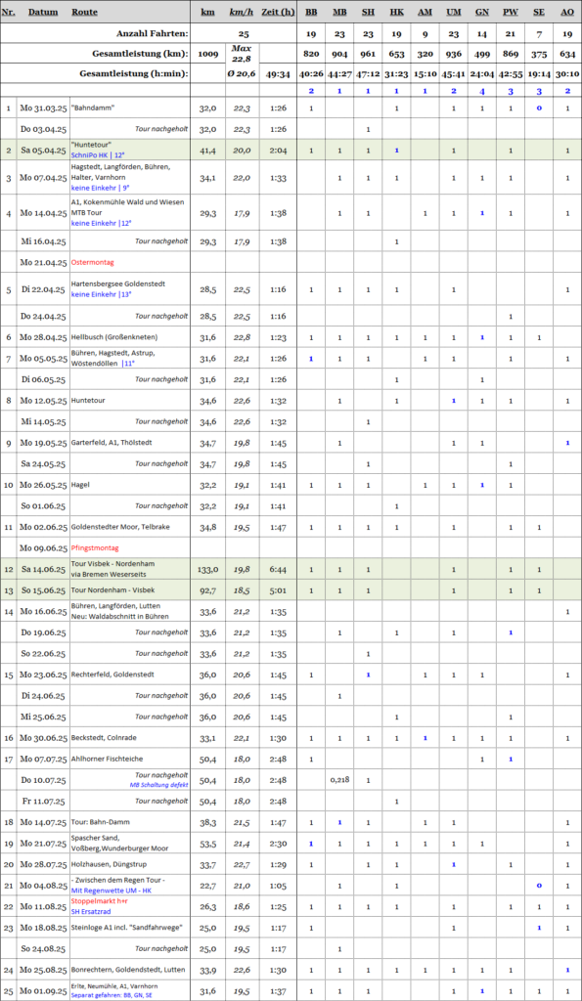Click the 'BB' rider column header
Viewport: 582px width, 1001px height.
(311, 12)
